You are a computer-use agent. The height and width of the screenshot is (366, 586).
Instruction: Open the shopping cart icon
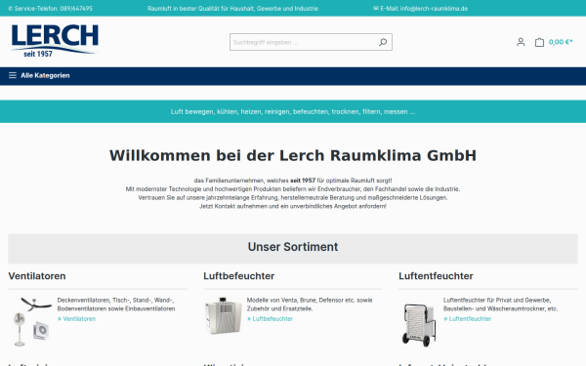[539, 42]
